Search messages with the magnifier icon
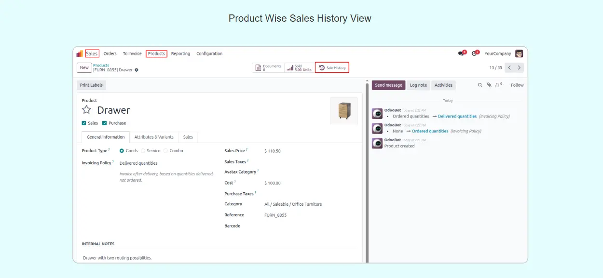This screenshot has height=278, width=603. pyautogui.click(x=480, y=85)
